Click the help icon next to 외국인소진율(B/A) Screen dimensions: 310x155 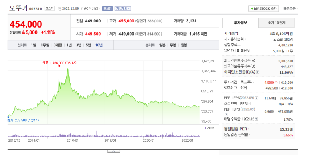[258, 72]
